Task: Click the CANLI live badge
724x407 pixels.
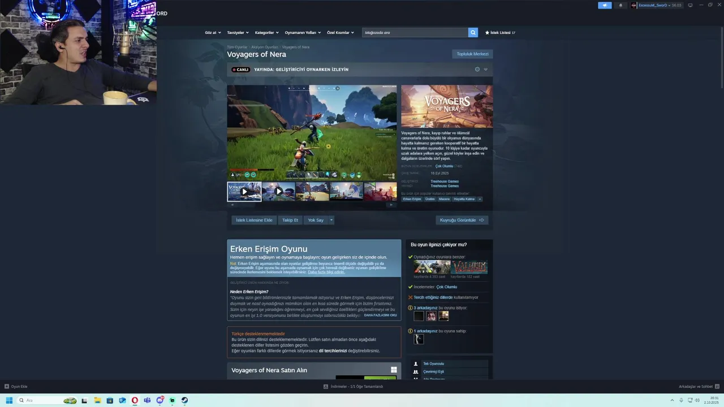Action: (240, 70)
